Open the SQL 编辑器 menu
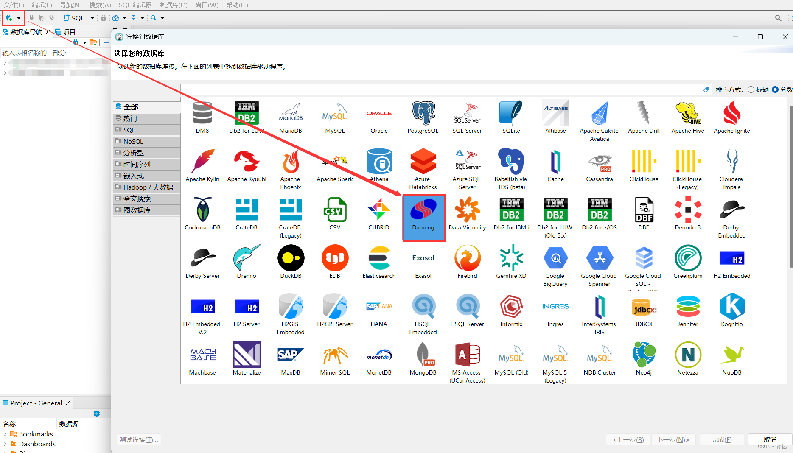The width and height of the screenshot is (793, 453). (135, 5)
